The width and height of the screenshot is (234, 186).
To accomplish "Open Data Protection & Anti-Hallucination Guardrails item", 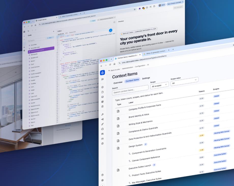I will tap(150, 136).
